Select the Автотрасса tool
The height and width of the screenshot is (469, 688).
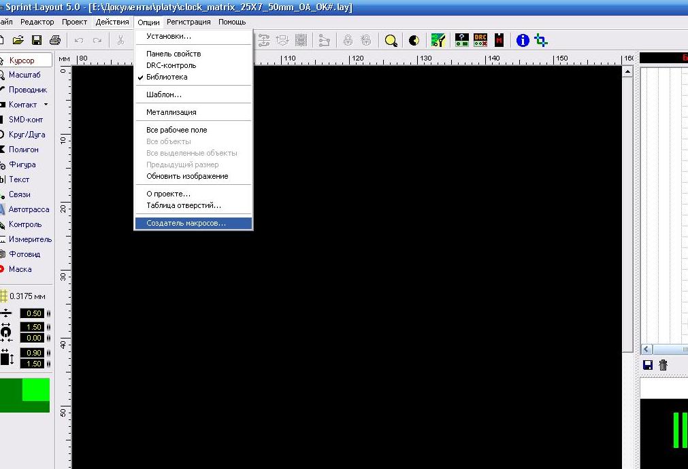pos(29,209)
